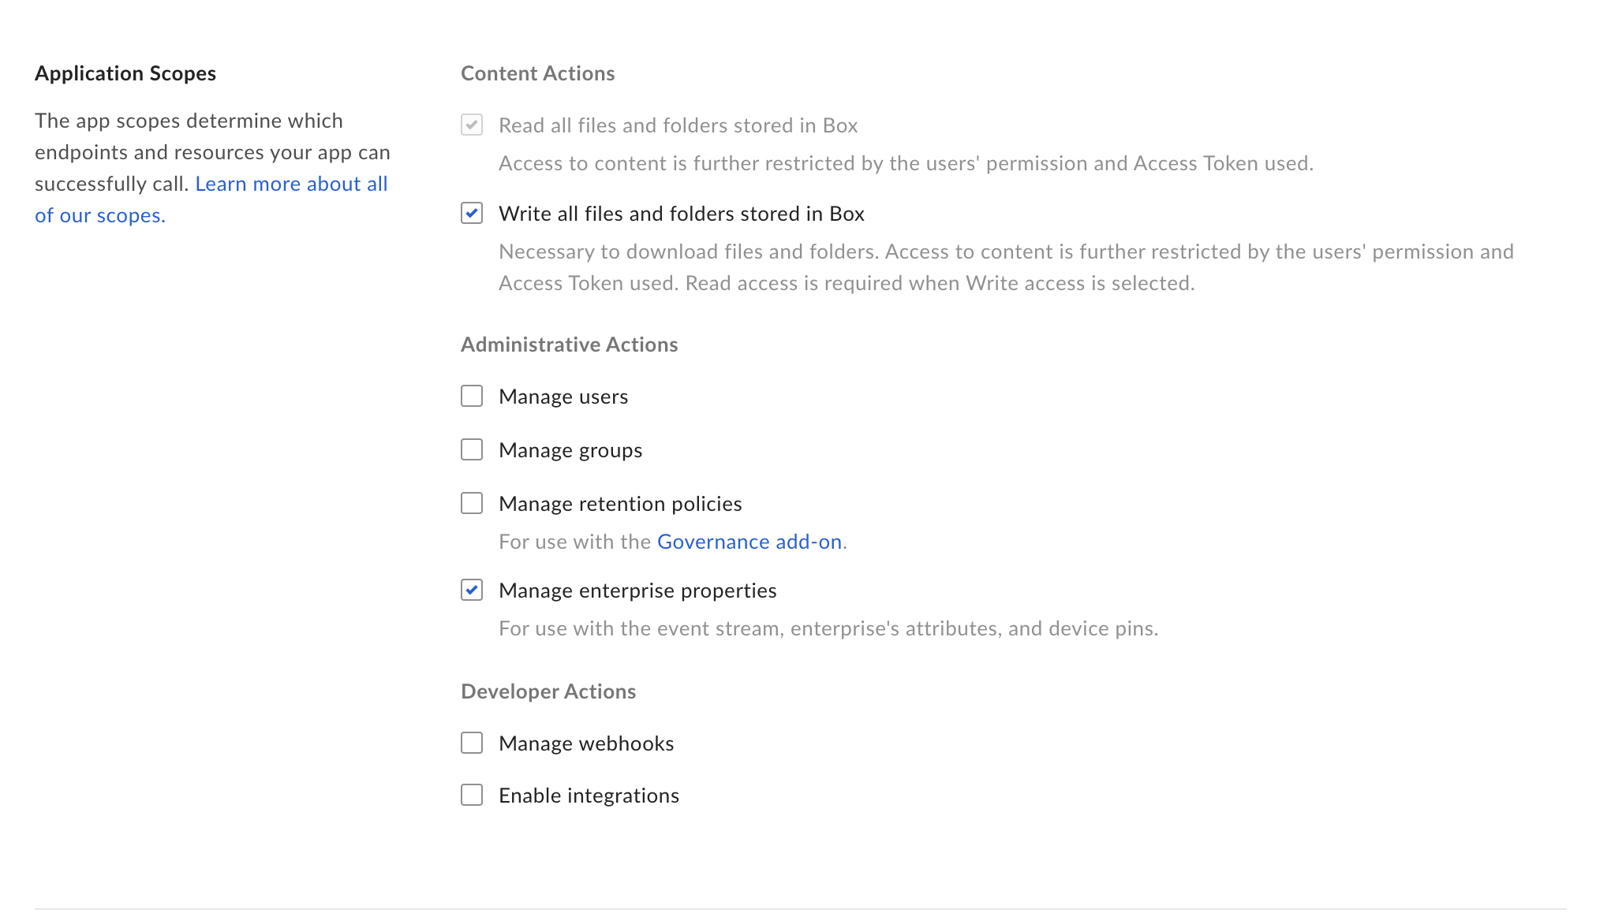Click the Application Scopes heading
Image resolution: width=1611 pixels, height=913 pixels.
click(x=125, y=73)
